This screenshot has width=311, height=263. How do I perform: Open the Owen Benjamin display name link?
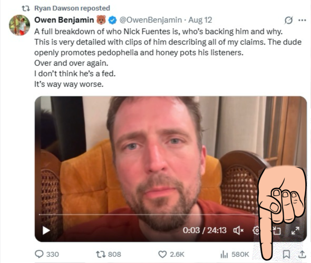pos(64,20)
